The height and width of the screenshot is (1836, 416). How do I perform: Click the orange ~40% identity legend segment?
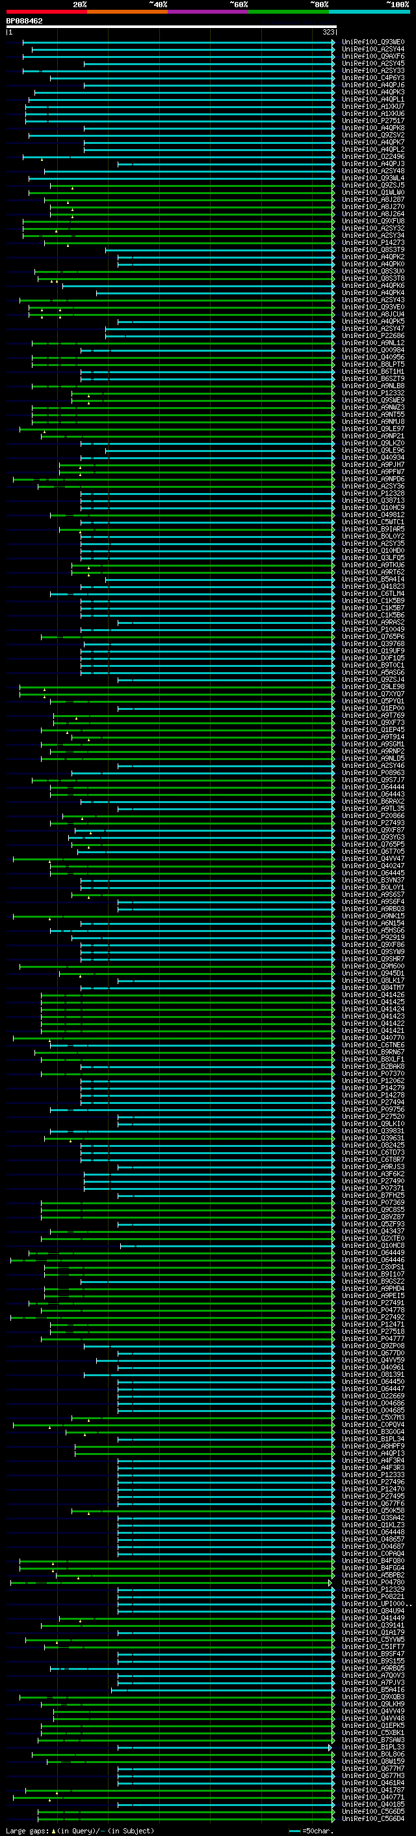pyautogui.click(x=127, y=12)
